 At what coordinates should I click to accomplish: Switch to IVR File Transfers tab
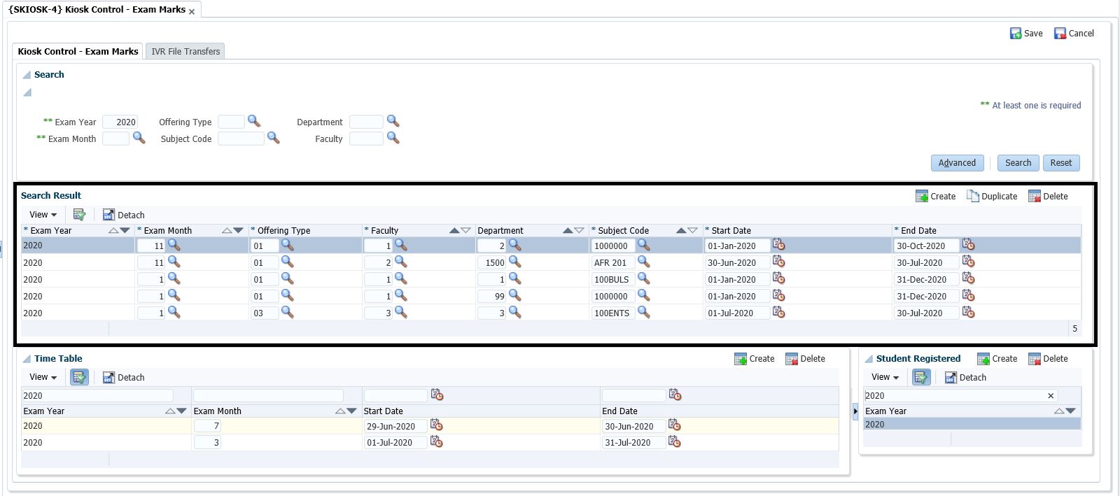185,52
